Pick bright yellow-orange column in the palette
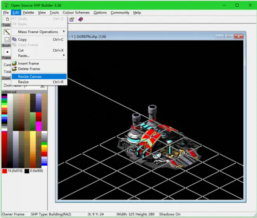 33,149
